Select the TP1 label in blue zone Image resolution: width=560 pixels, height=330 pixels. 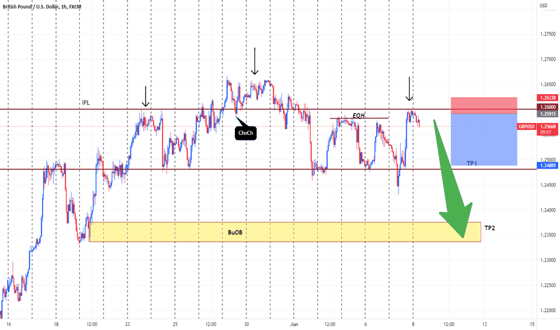(x=472, y=163)
